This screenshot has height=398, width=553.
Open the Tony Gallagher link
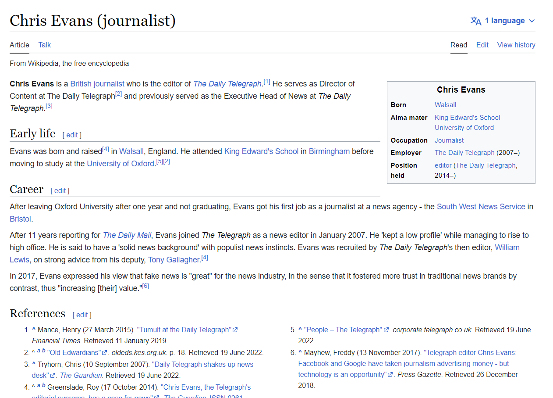(x=174, y=260)
